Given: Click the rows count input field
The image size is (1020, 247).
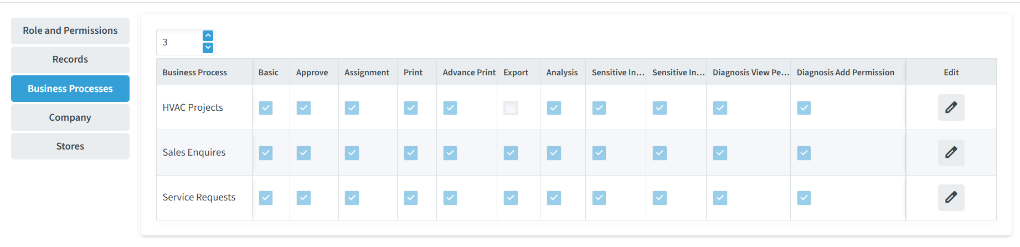Looking at the screenshot, I should tap(180, 42).
